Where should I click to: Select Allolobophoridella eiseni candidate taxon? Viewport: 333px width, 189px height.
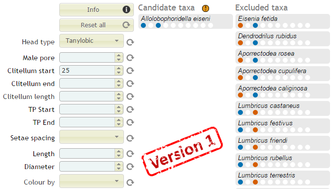click(186, 21)
